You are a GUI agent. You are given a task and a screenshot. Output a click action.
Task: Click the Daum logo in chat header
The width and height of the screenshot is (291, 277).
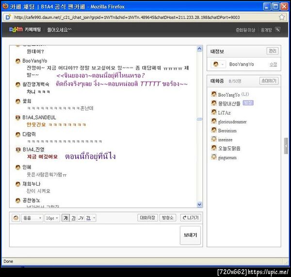coord(16,29)
